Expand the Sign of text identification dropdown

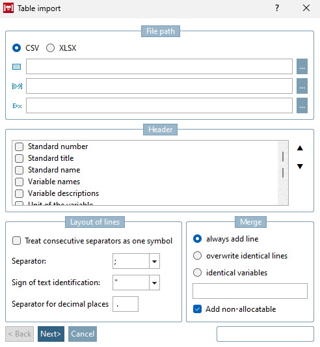pos(154,283)
